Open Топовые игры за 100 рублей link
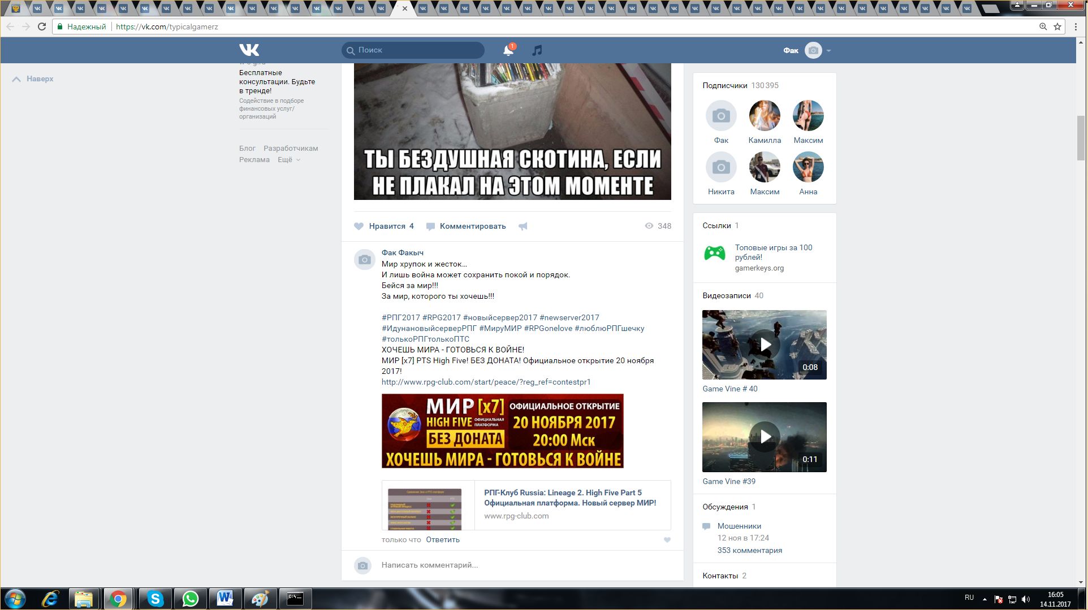 click(773, 252)
